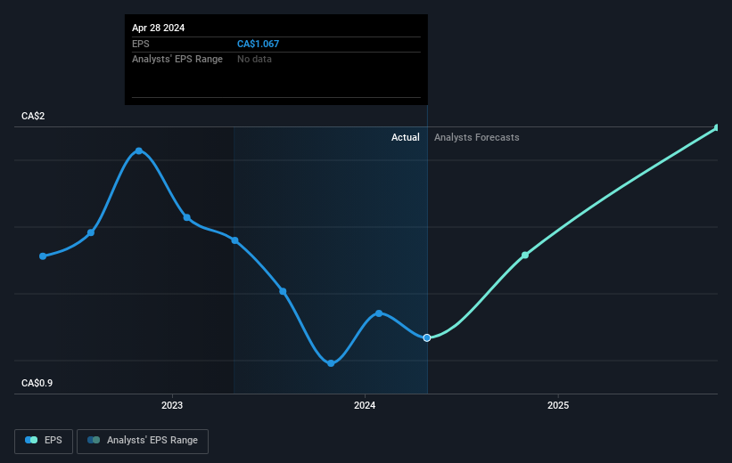The height and width of the screenshot is (463, 732).
Task: Click the EPS data point at early 2024 bump
Action: pos(379,313)
